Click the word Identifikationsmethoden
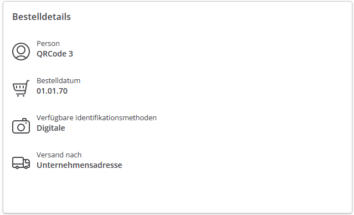 (x=116, y=117)
